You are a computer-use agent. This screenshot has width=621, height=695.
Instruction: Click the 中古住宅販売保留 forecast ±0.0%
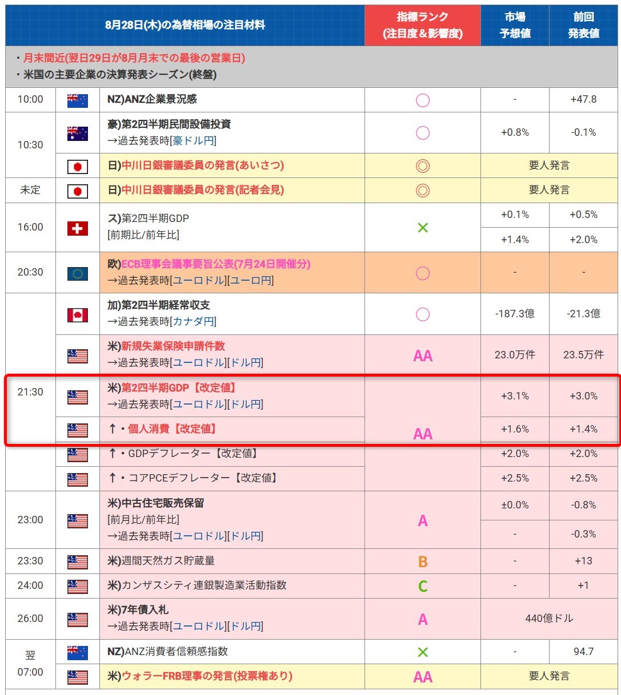(x=515, y=506)
